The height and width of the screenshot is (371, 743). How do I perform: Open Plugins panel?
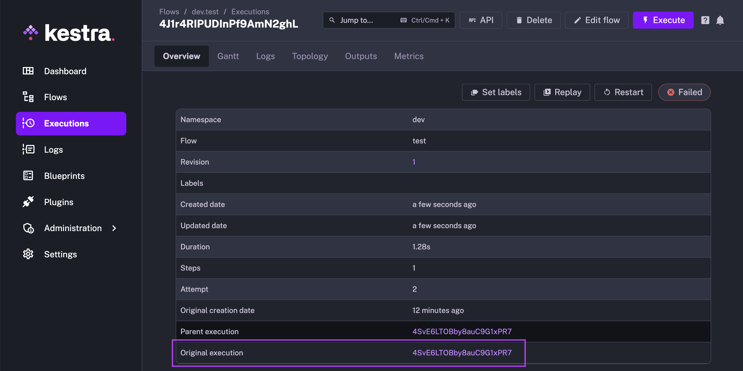point(59,202)
